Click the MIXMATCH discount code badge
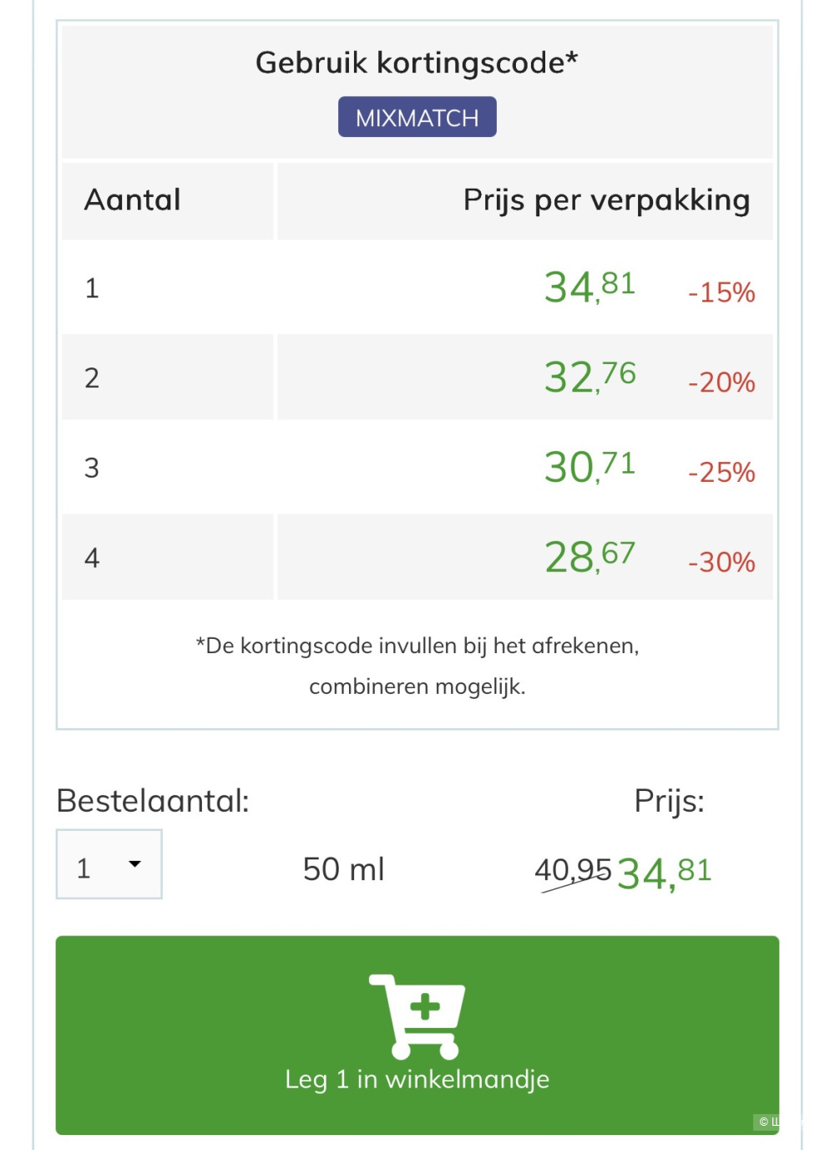 417,117
